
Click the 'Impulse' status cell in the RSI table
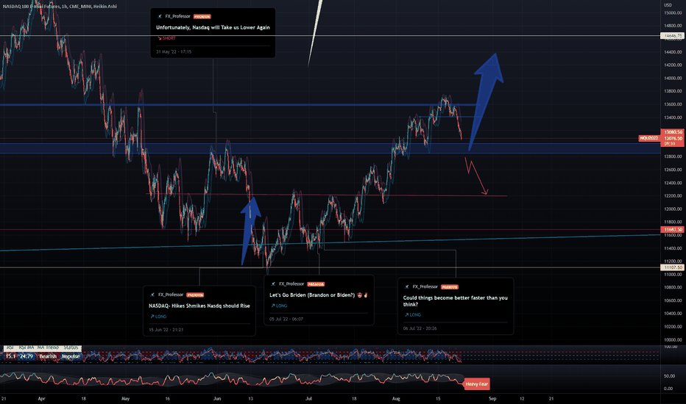pos(71,356)
